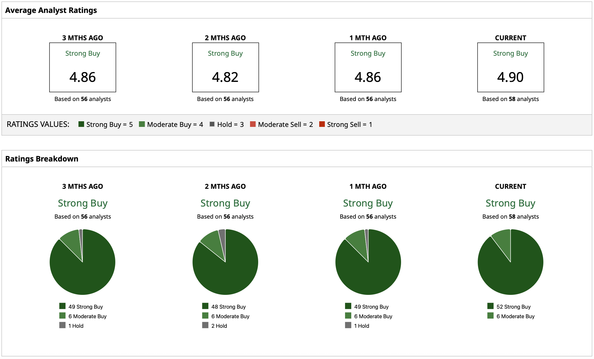This screenshot has width=594, height=359.
Task: Click the 6 Moderate Buy icon under Current
Action: 490,316
